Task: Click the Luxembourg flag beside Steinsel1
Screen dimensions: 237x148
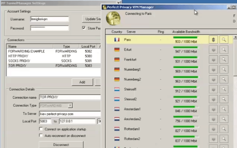Action: click(x=117, y=89)
